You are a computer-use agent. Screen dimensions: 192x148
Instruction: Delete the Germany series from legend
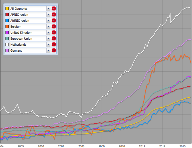pyautogui.click(x=54, y=50)
